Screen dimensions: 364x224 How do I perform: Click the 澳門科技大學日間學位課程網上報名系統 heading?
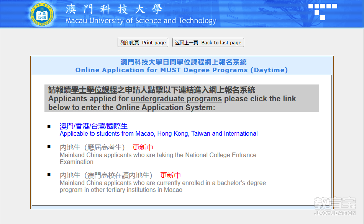click(x=184, y=62)
